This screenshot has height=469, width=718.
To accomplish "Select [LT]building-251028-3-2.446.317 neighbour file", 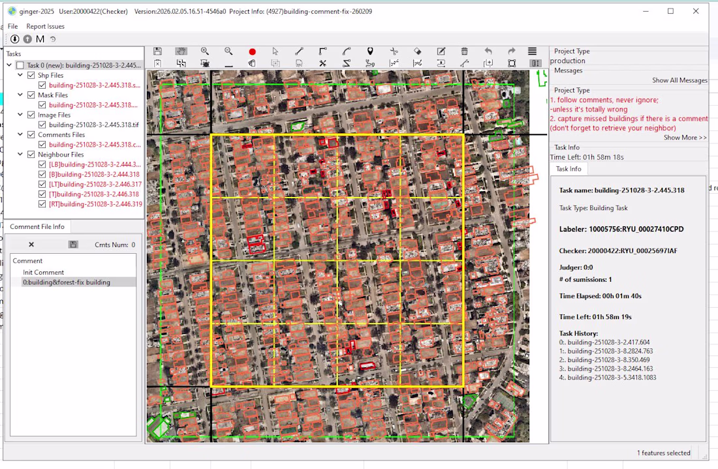I will pyautogui.click(x=95, y=184).
